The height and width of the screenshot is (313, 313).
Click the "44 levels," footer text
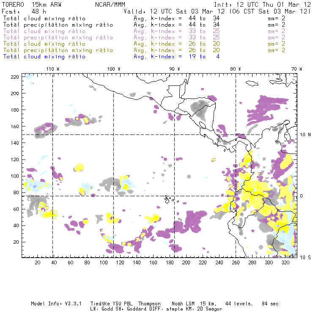point(239,304)
